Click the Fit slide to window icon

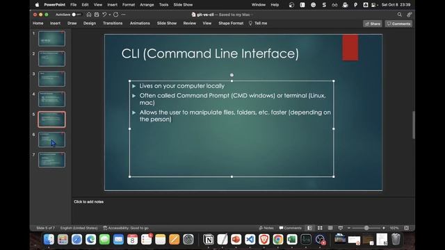pyautogui.click(x=406, y=228)
